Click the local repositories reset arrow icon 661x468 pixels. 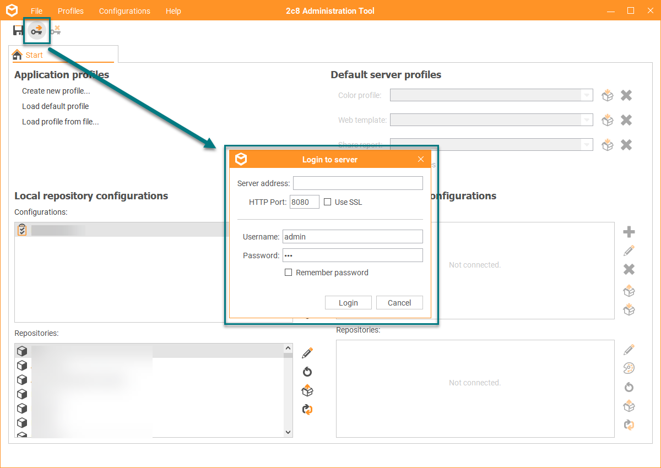[x=307, y=372]
